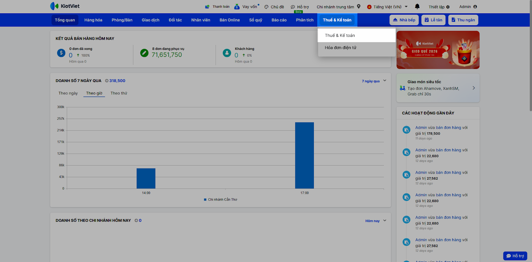Open the Giao món siêu tốc arrow
532x262 pixels.
pos(473,88)
